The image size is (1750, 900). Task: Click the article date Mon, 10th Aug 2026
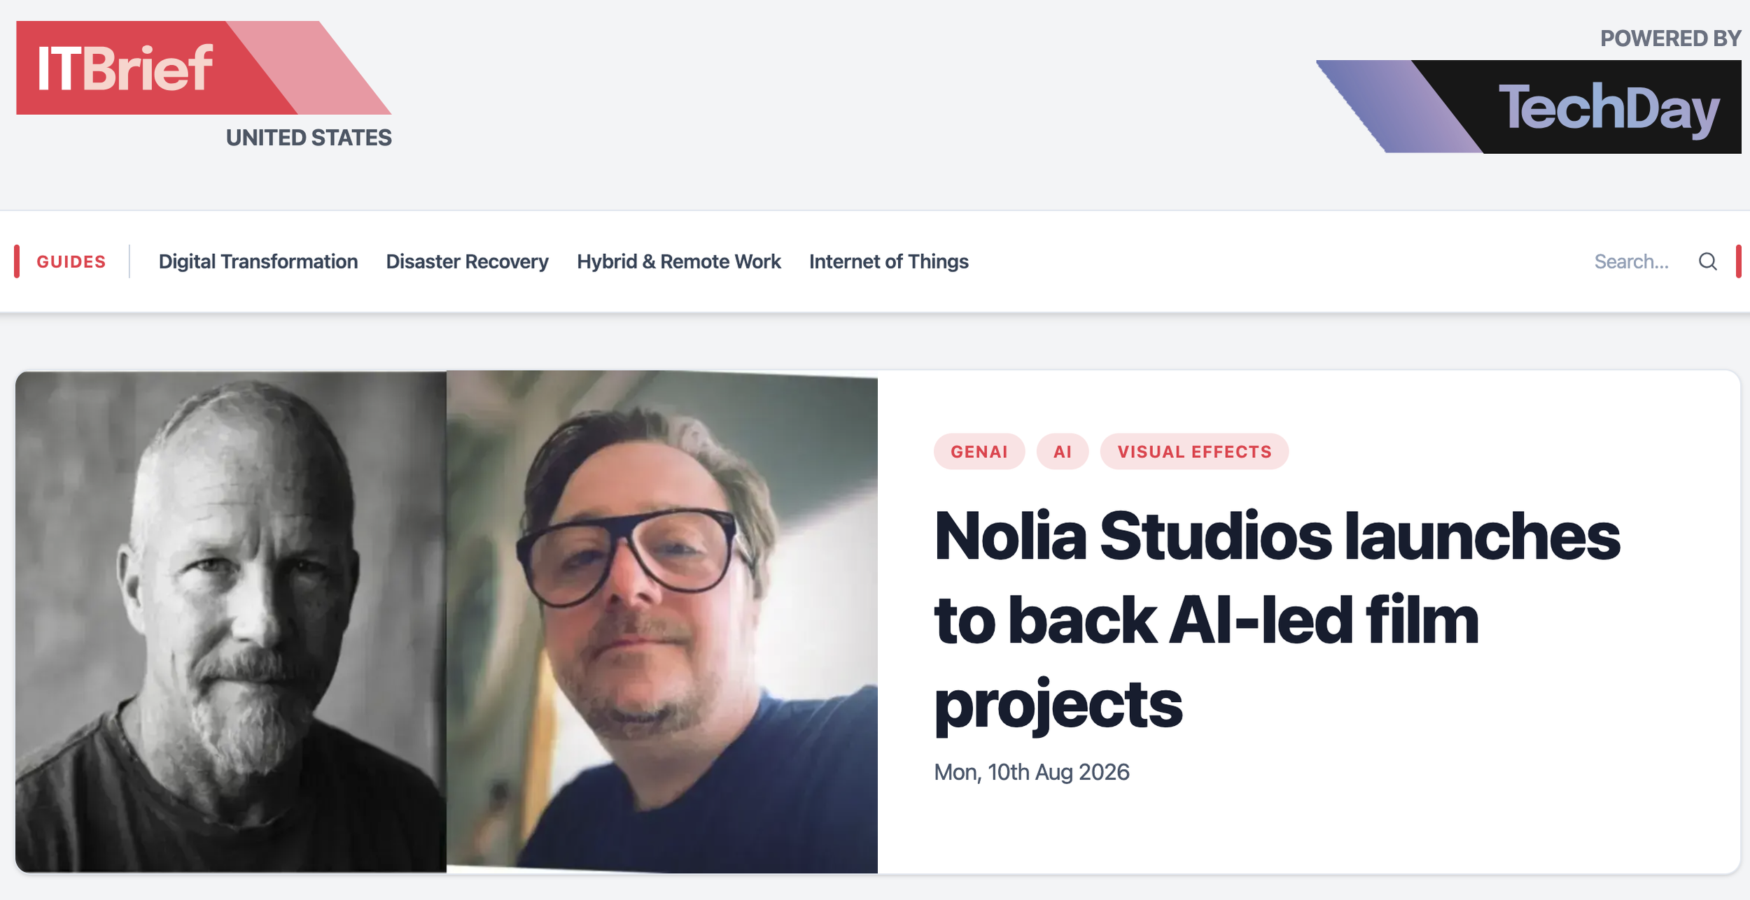tap(1031, 772)
